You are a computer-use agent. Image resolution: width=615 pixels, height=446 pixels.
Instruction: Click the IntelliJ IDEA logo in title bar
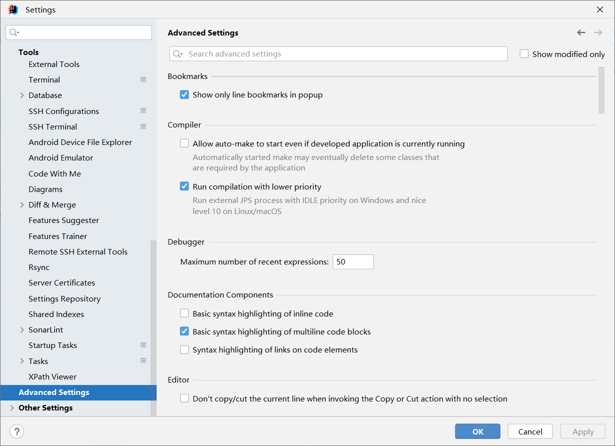click(x=13, y=9)
